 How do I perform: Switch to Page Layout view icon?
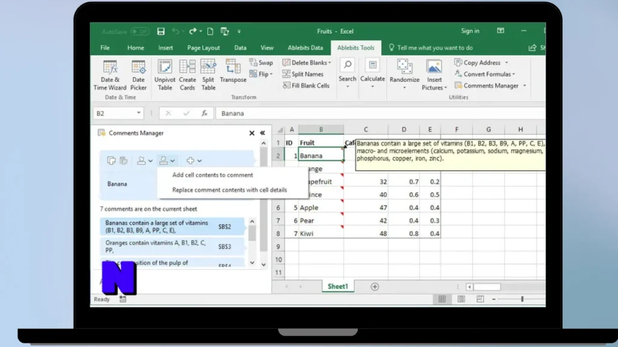point(460,299)
